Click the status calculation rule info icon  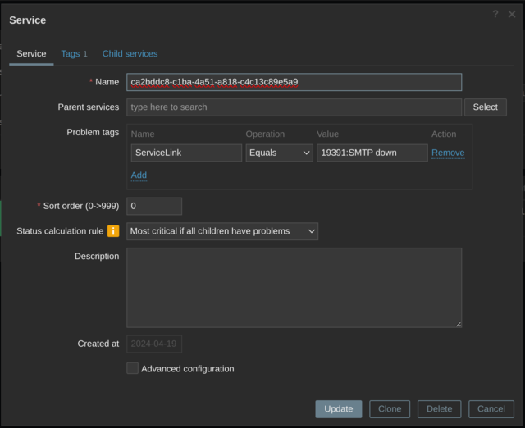pyautogui.click(x=113, y=231)
